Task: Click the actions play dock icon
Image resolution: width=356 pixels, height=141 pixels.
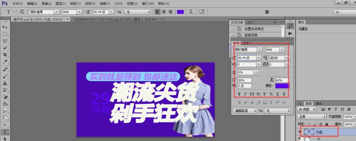Action: 290,33
